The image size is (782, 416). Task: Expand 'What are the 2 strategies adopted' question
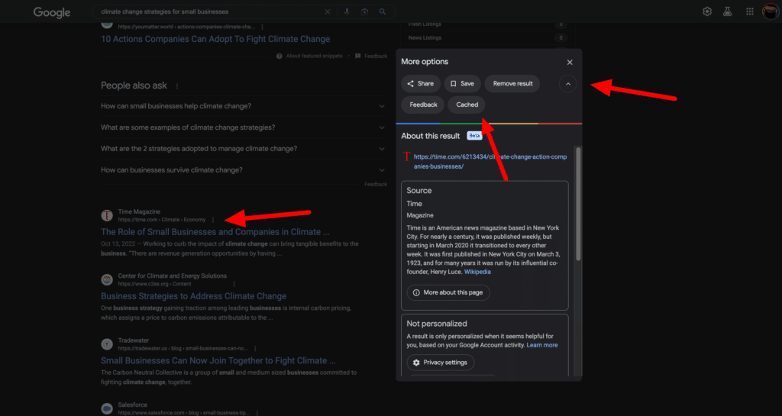click(x=244, y=149)
